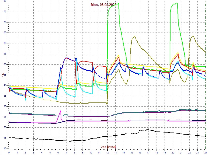The image size is (207, 155).
Task: Click hour 18 on the time axis
Action: tap(157, 152)
